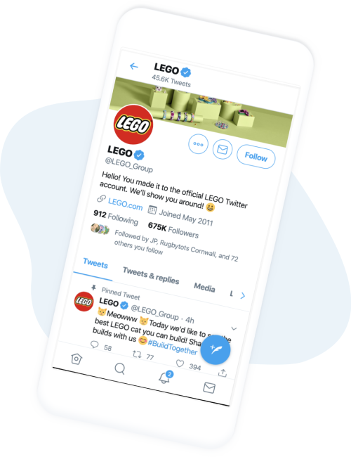
Task: Go back using the blue arrow
Action: [133, 67]
